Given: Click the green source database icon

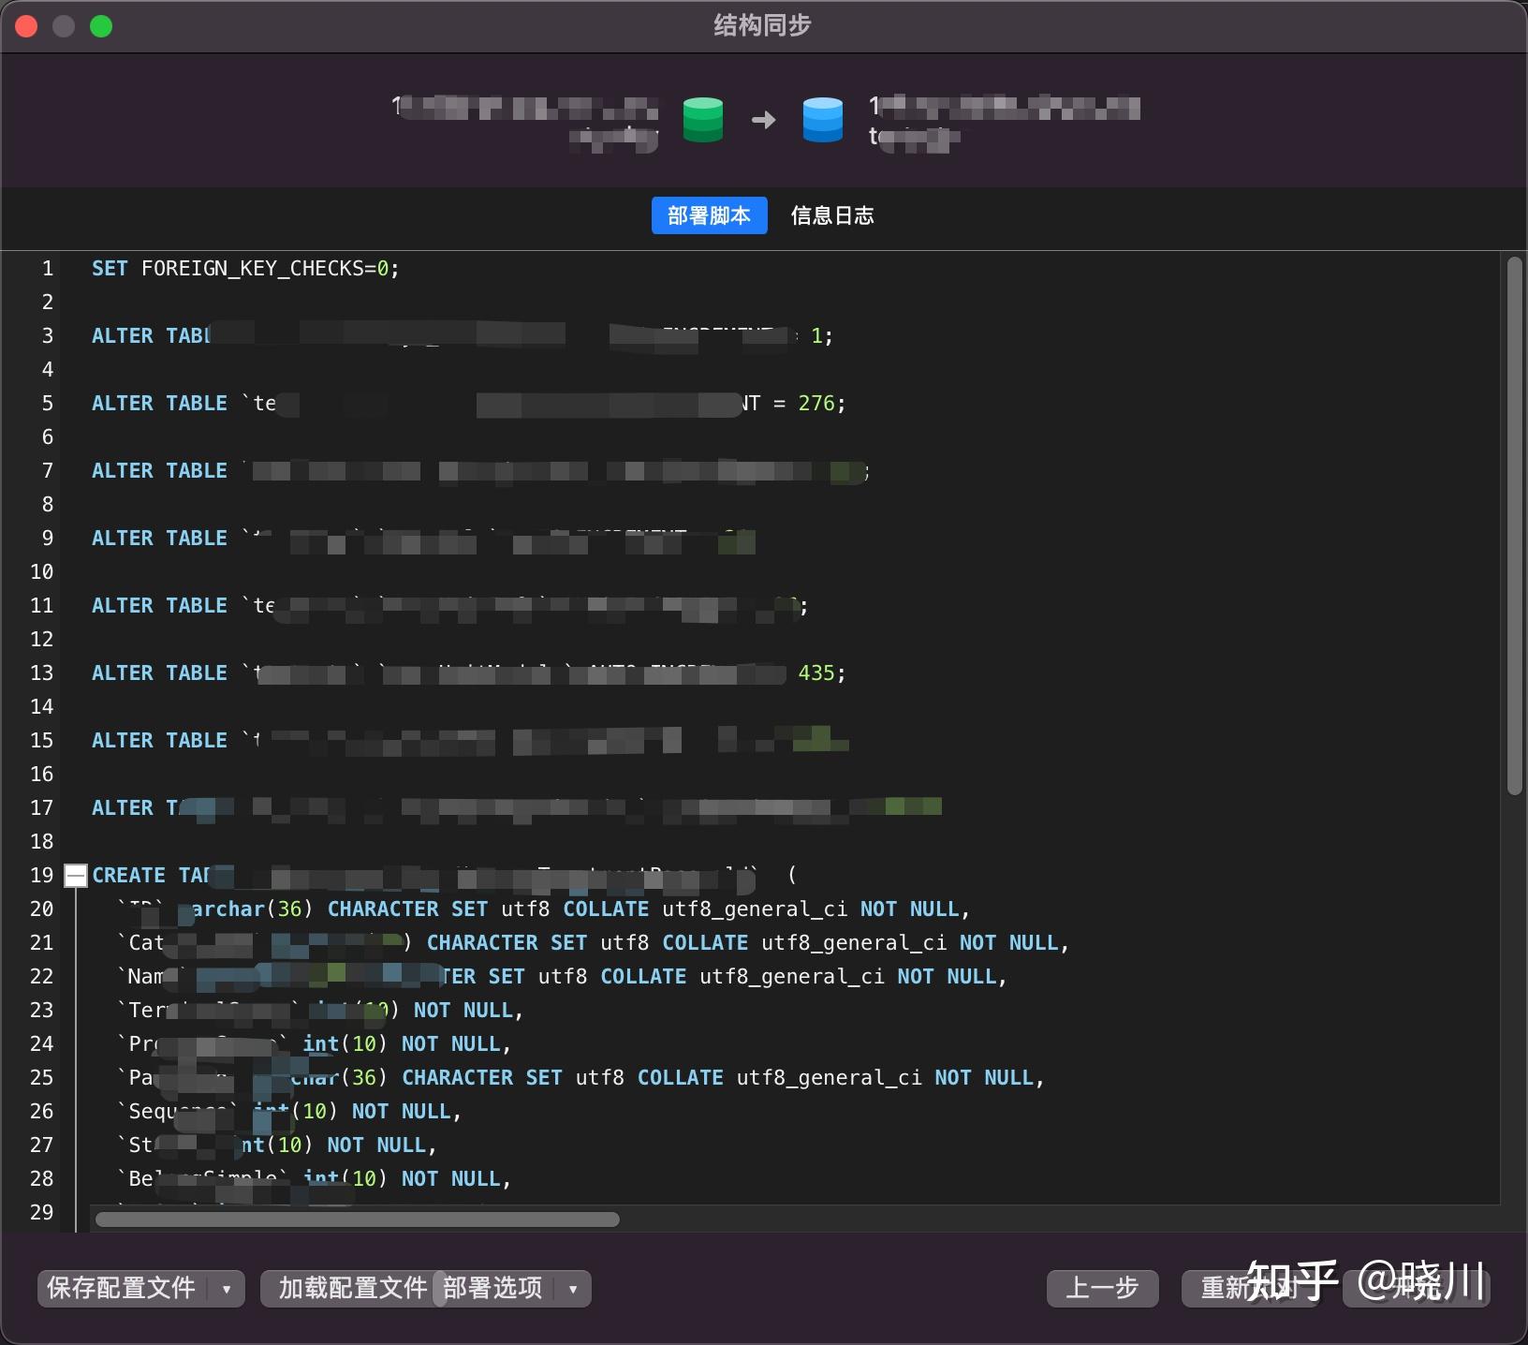Looking at the screenshot, I should pos(704,120).
